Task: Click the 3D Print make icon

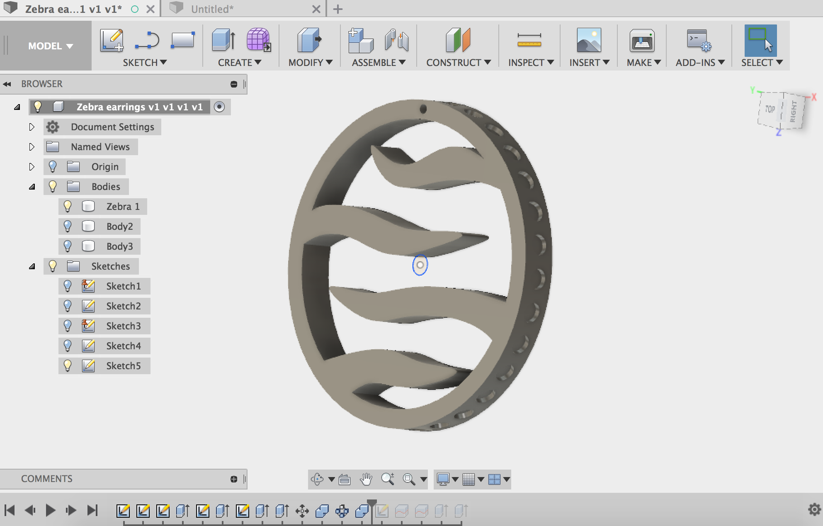Action: click(x=642, y=40)
